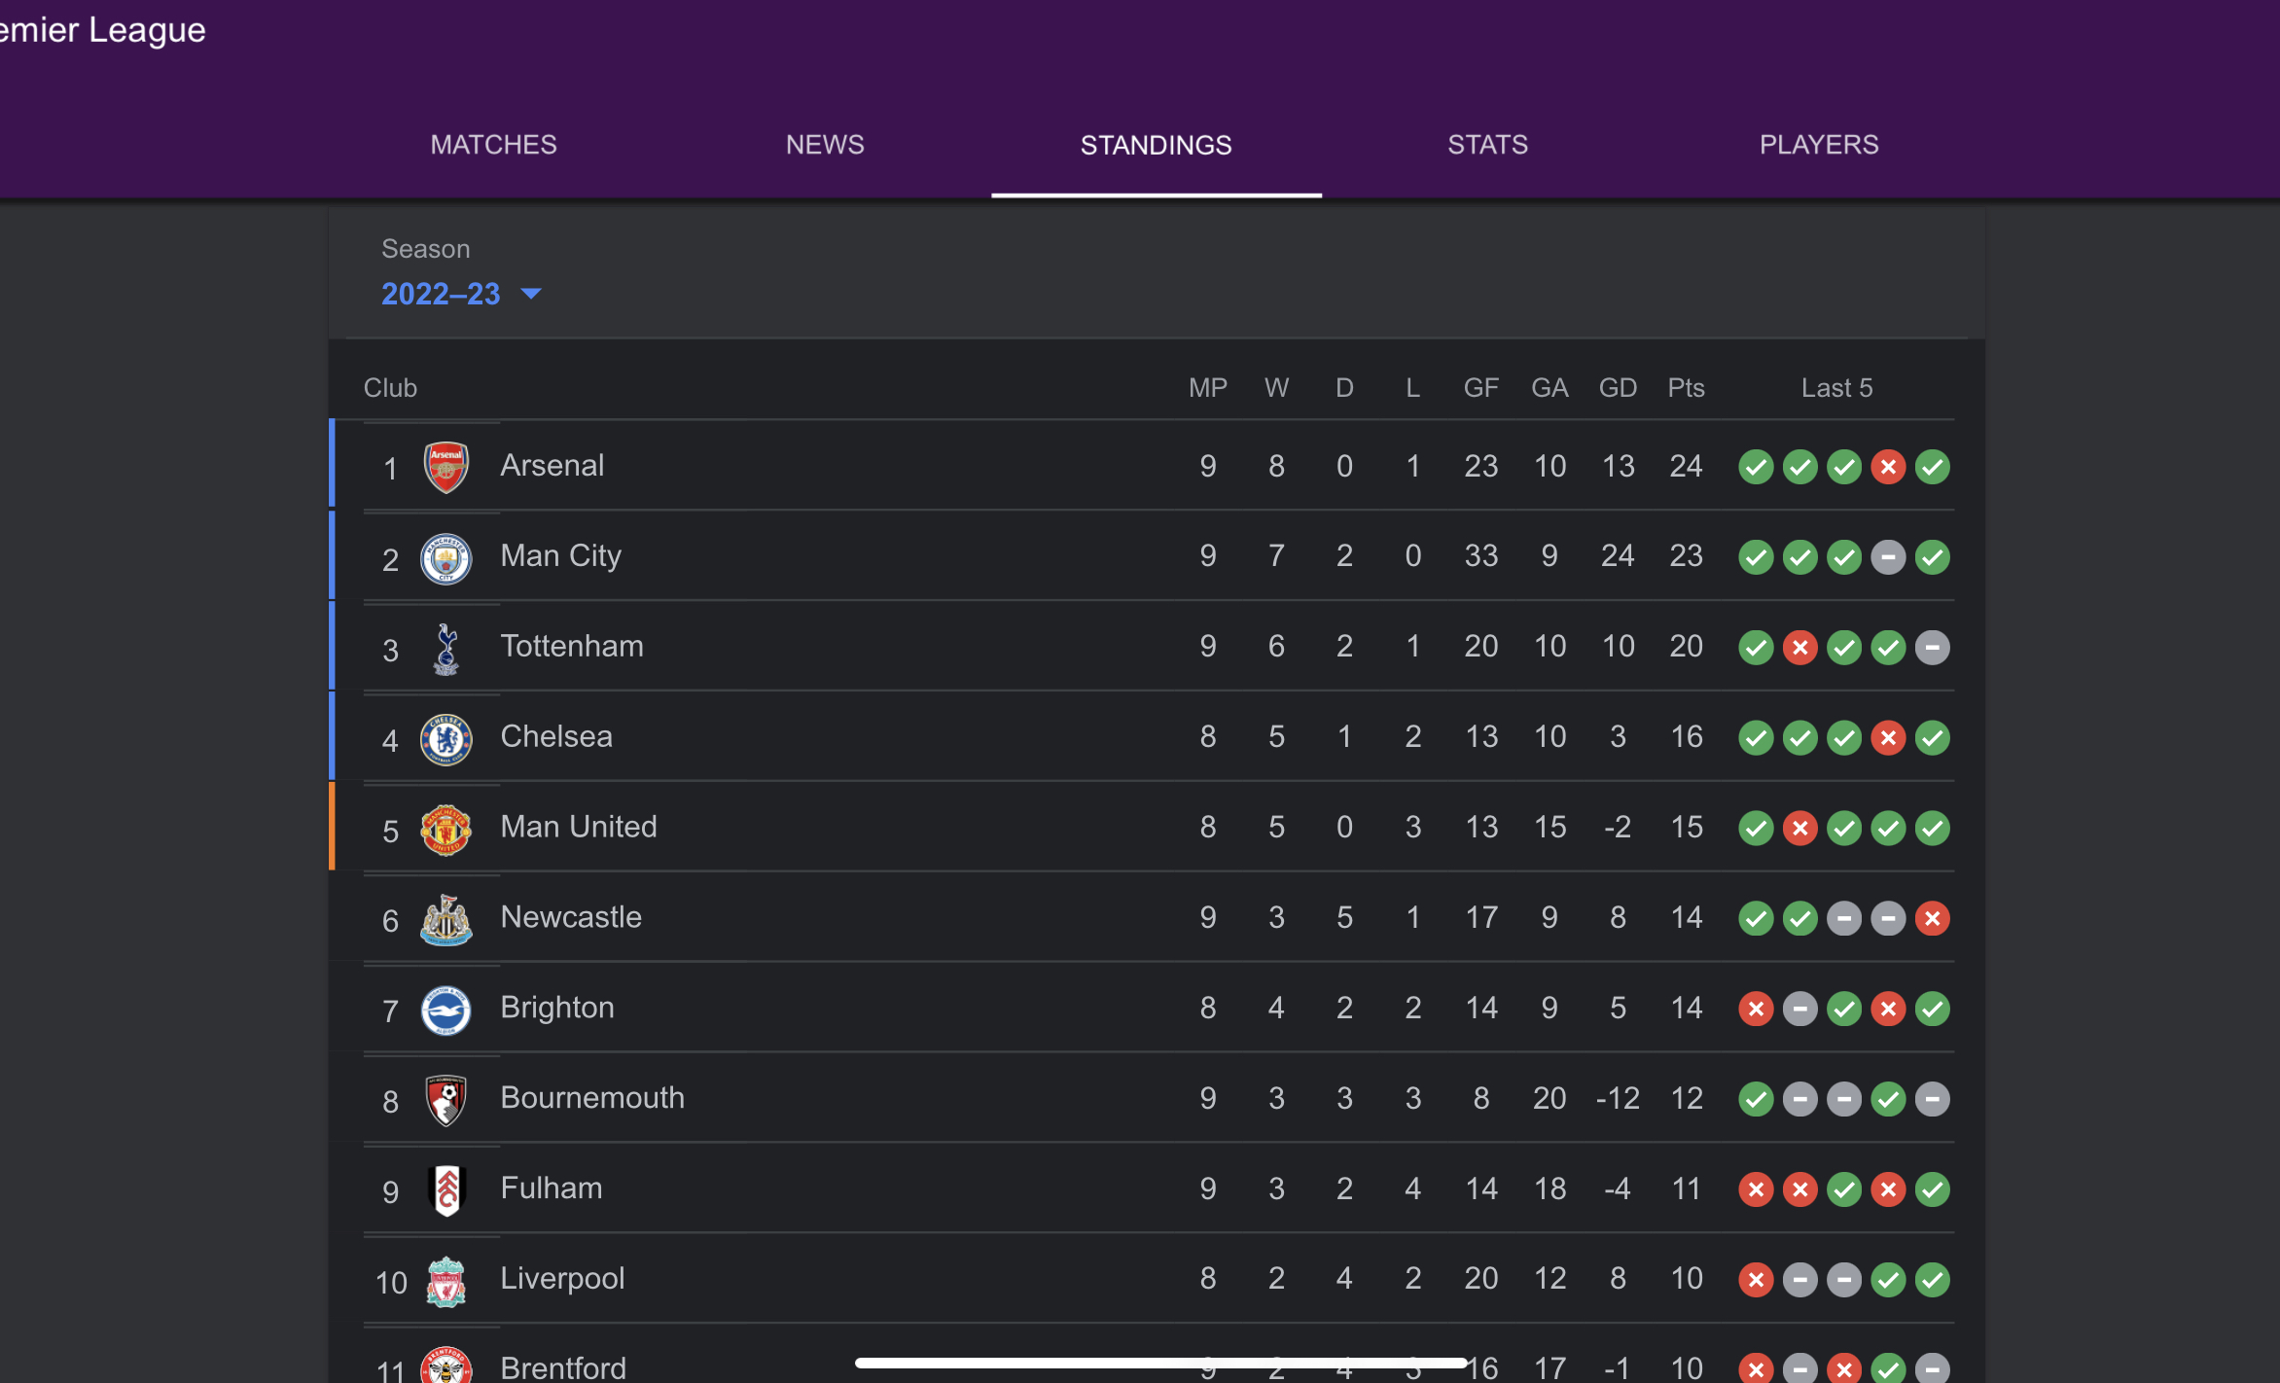Screen dimensions: 2280x1383
Task: Click the Bournemouth club crest
Action: pos(446,1100)
